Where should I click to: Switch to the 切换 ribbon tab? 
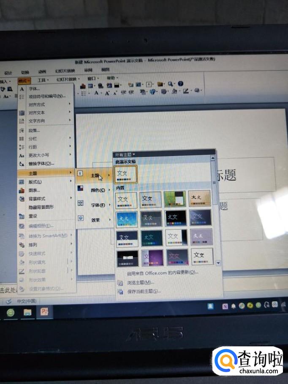tap(25, 72)
